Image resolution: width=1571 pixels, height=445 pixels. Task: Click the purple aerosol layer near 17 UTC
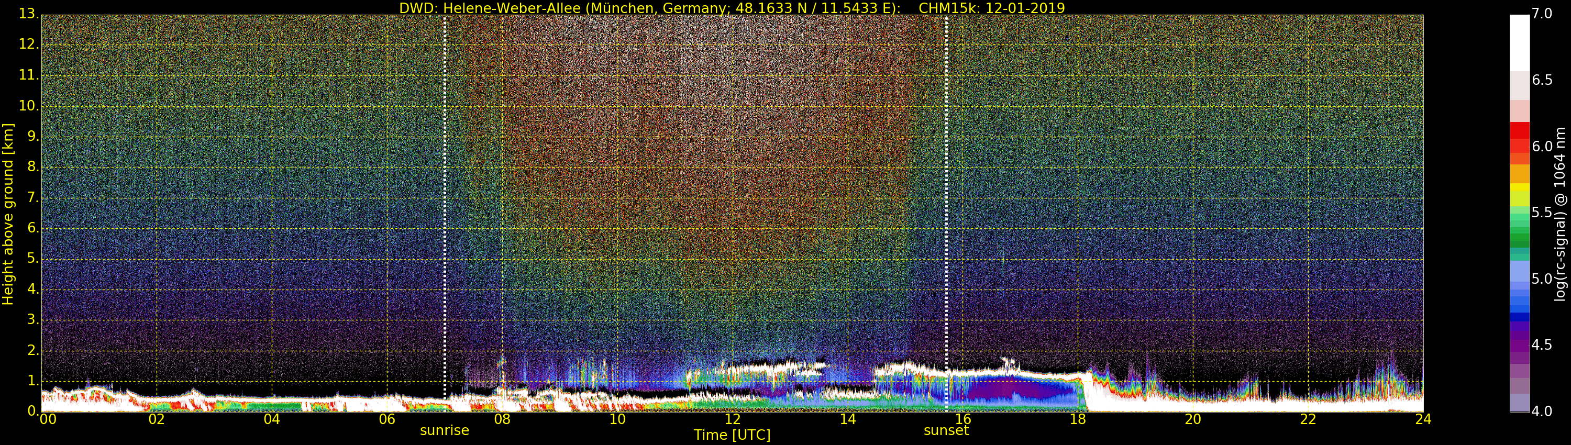[x=1015, y=388]
